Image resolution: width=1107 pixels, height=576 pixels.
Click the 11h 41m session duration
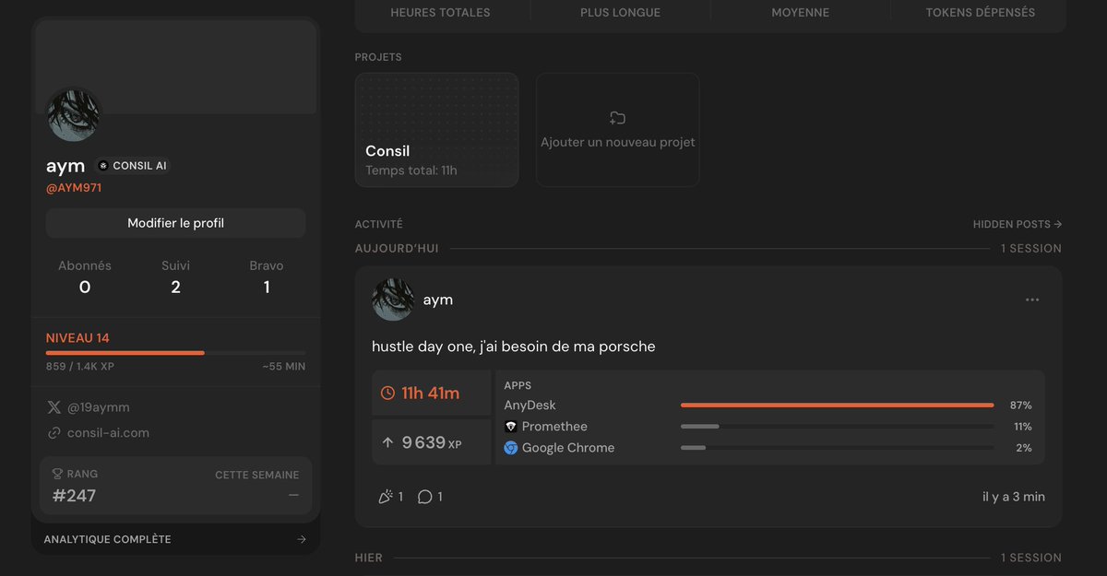click(430, 394)
